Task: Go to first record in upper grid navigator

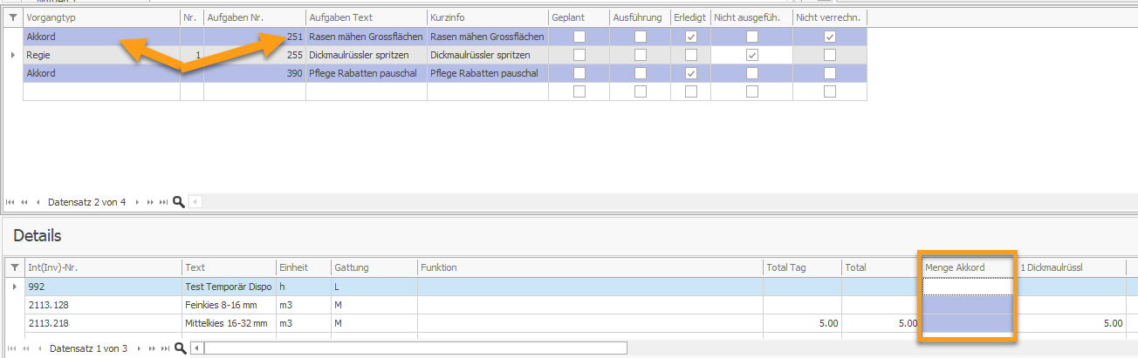Action: click(x=10, y=202)
